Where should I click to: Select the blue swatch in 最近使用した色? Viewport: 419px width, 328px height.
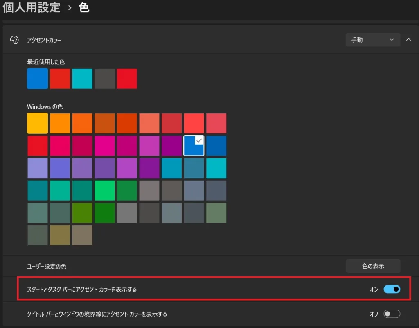[x=37, y=79]
